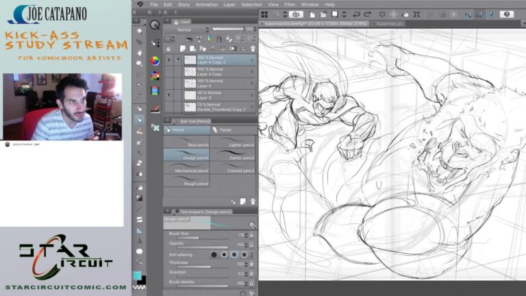The width and height of the screenshot is (526, 296).
Task: Click the Quick Access Q icon
Action: pyautogui.click(x=155, y=25)
